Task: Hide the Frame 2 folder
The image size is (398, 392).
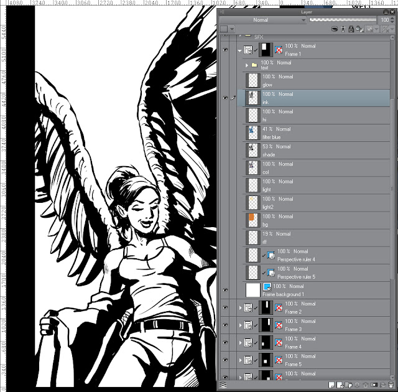Action: 225,308
